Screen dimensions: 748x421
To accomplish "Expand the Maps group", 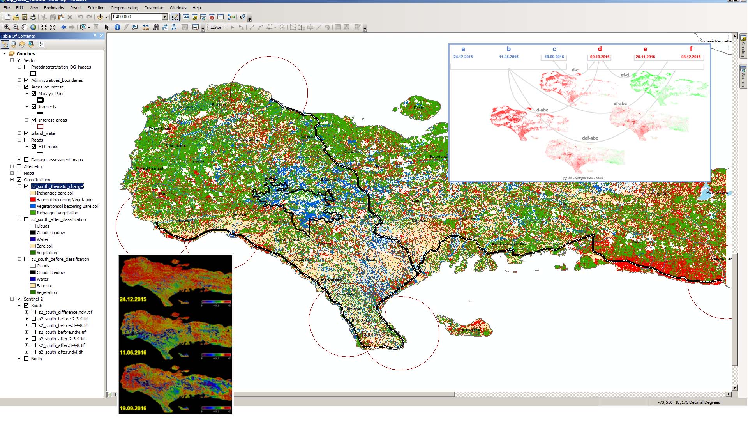I will pyautogui.click(x=12, y=173).
